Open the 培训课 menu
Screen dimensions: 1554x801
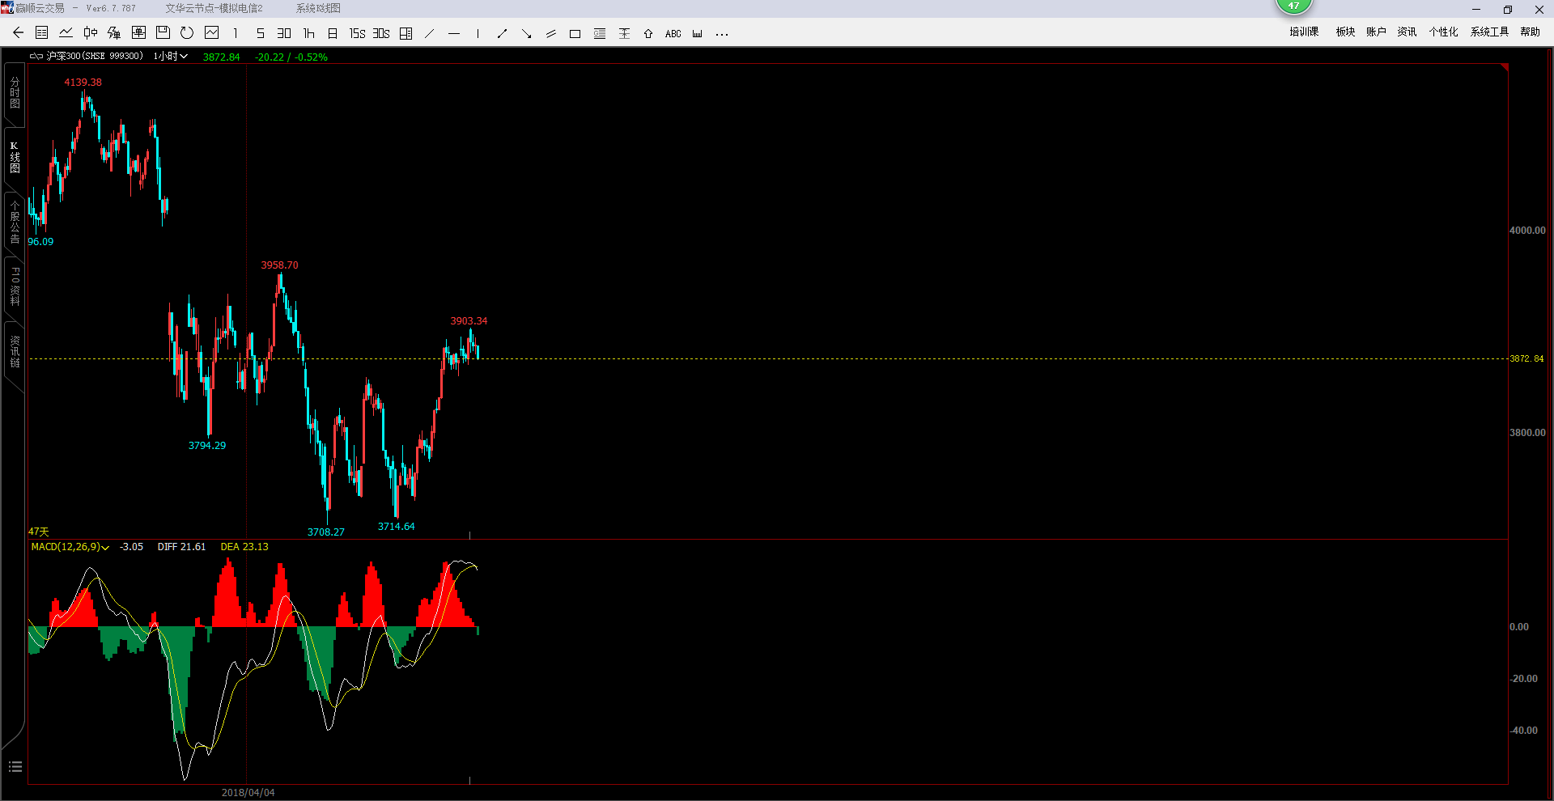[1304, 32]
